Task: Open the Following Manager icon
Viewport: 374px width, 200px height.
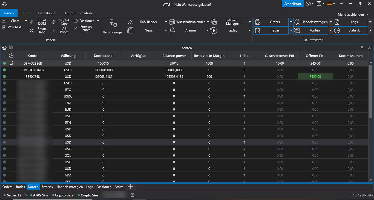Action: [x=214, y=22]
